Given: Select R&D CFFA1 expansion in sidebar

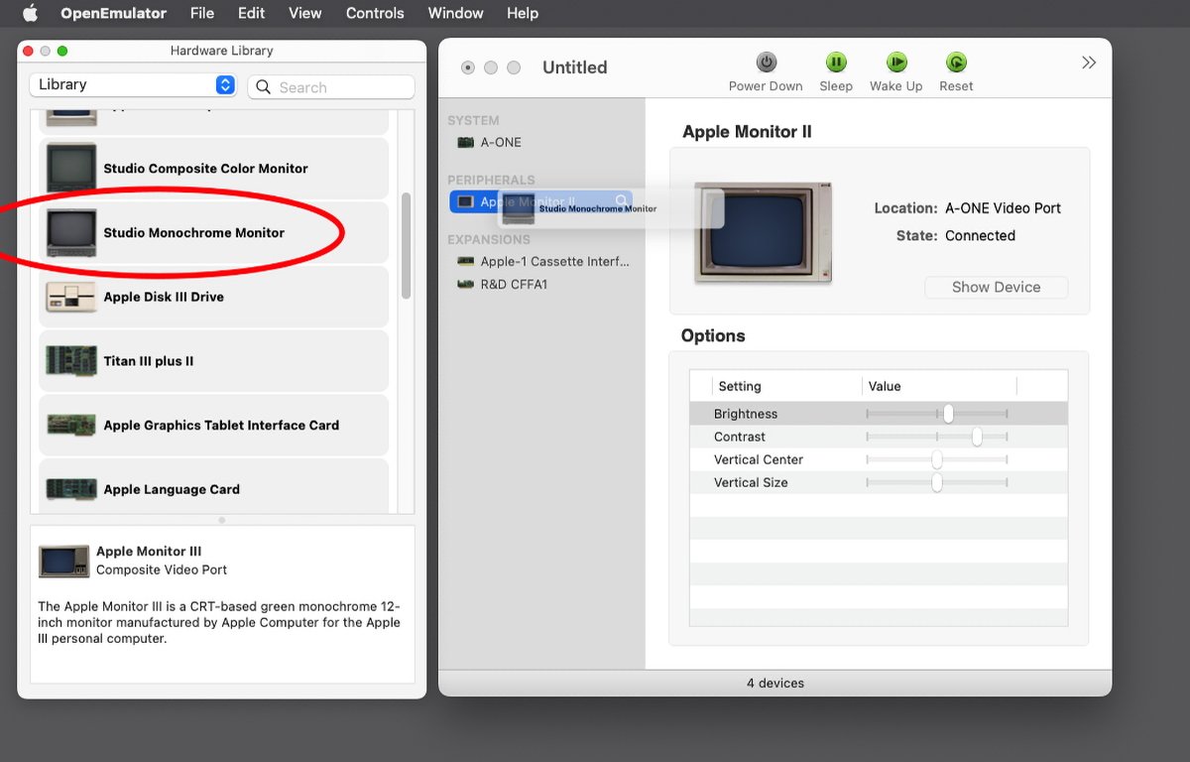Looking at the screenshot, I should [514, 284].
